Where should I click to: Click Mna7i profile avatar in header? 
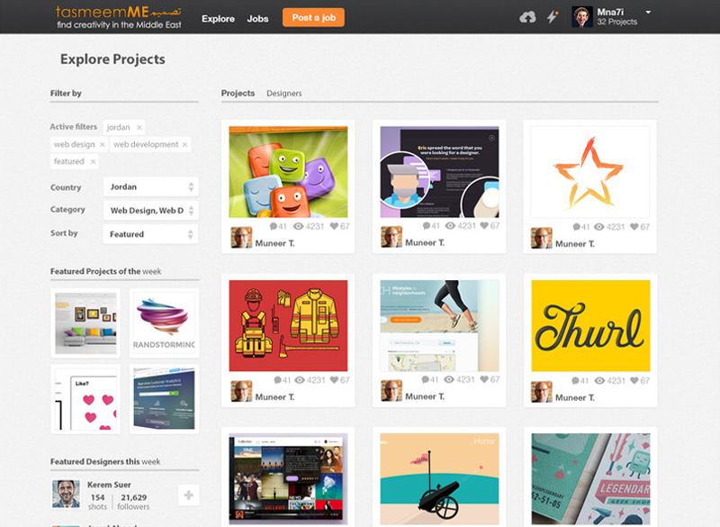[582, 17]
